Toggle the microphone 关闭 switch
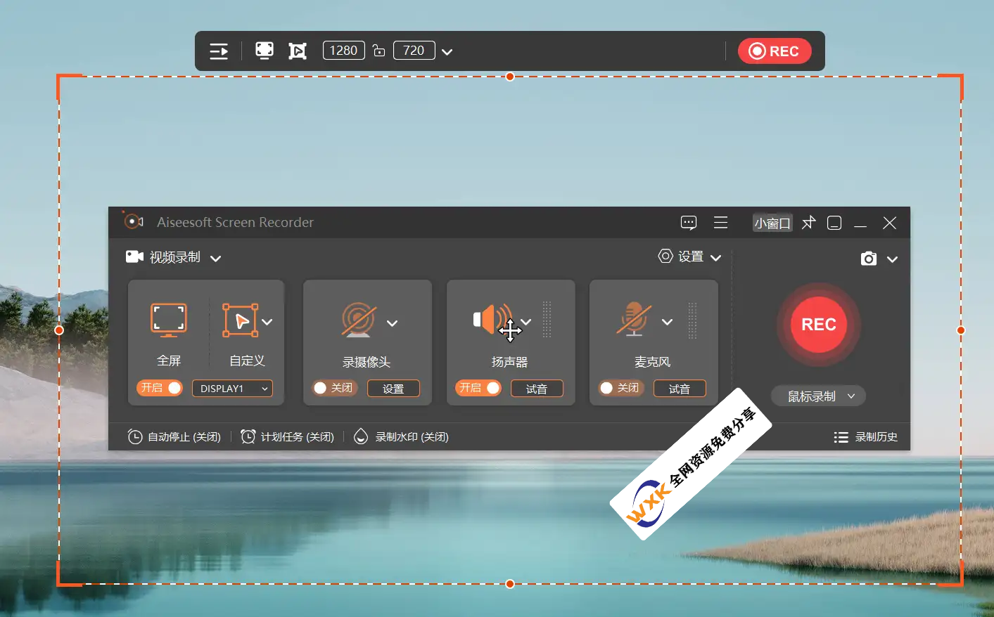994x617 pixels. (x=621, y=388)
